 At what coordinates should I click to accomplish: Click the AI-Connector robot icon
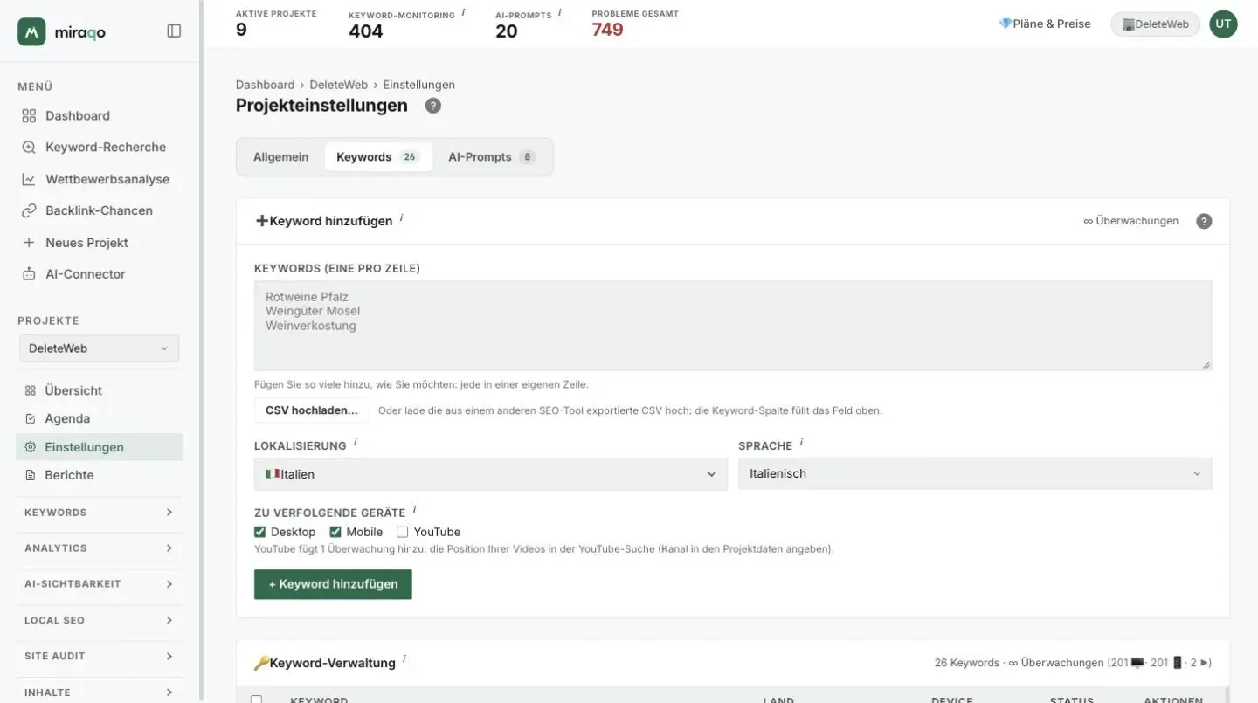29,274
